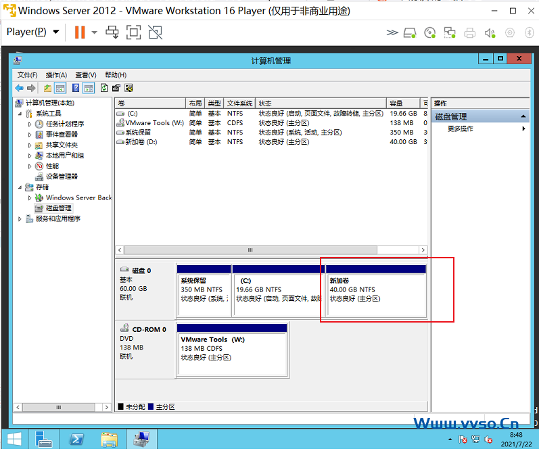The width and height of the screenshot is (539, 449).
Task: Select the VMware Tools (W:) CD-ROM block
Action: point(232,350)
